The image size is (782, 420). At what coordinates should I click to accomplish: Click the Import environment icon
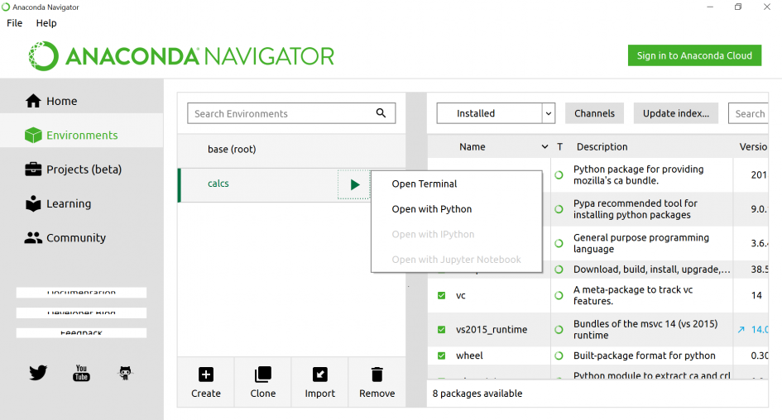pos(319,375)
